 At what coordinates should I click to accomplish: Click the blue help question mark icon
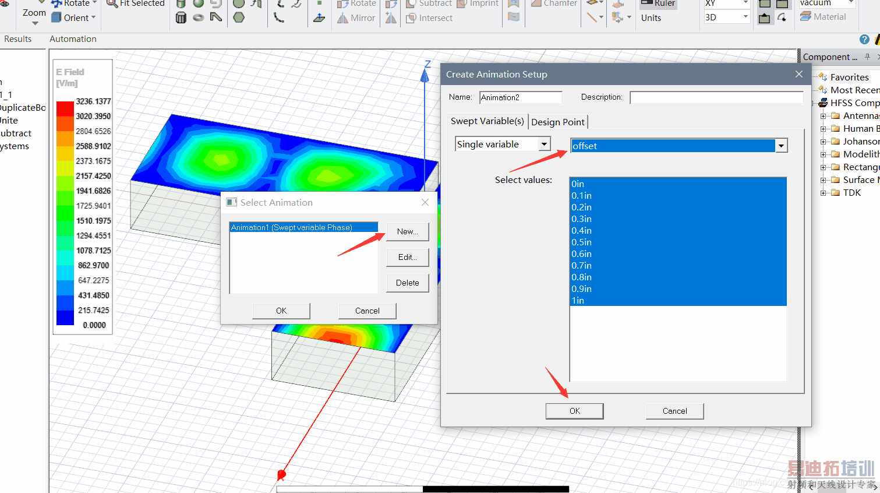click(x=864, y=39)
